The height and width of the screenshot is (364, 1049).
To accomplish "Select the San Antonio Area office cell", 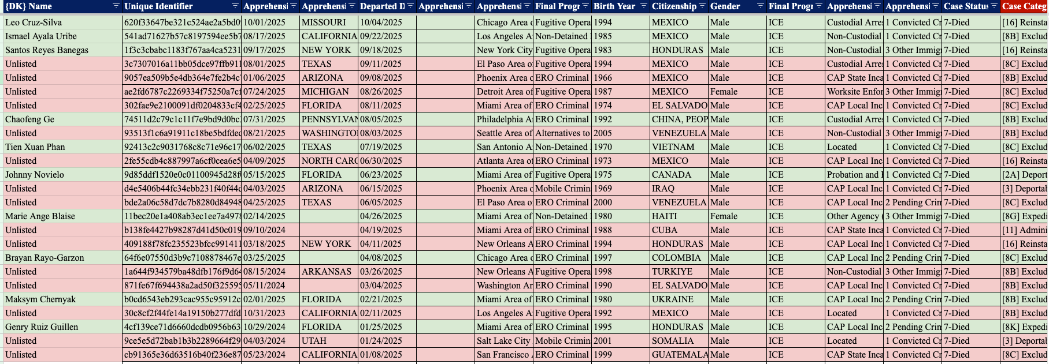I will click(504, 147).
